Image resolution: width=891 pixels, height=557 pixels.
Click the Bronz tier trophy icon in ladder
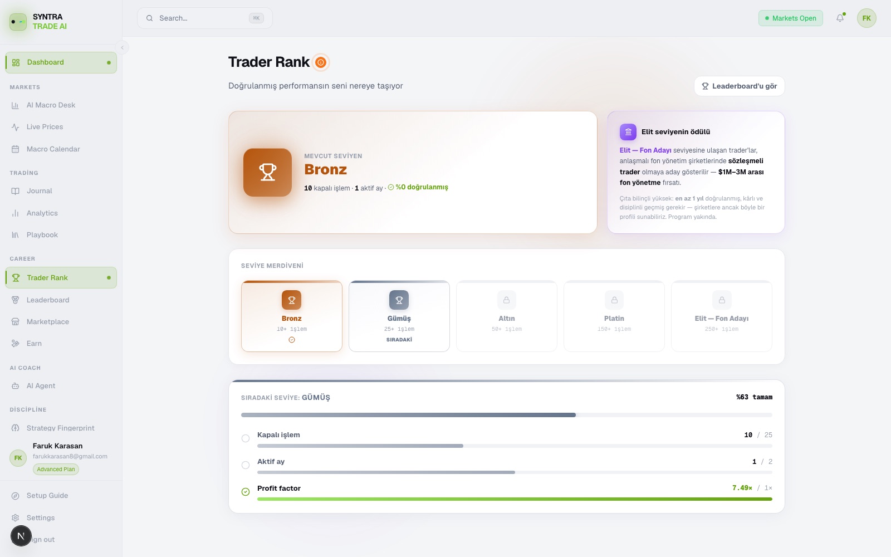(x=291, y=300)
